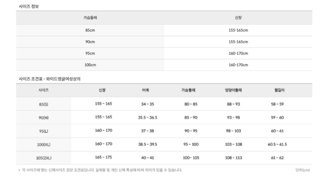Click the 단위(cm) unit note

click(x=303, y=170)
